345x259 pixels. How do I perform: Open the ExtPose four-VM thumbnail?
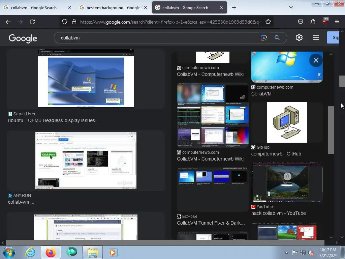pos(213,190)
